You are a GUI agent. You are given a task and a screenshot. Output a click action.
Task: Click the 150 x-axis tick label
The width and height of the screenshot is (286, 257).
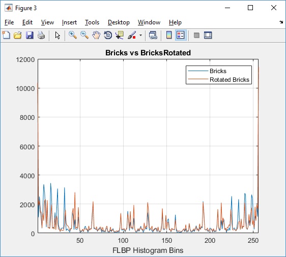tap(166, 241)
